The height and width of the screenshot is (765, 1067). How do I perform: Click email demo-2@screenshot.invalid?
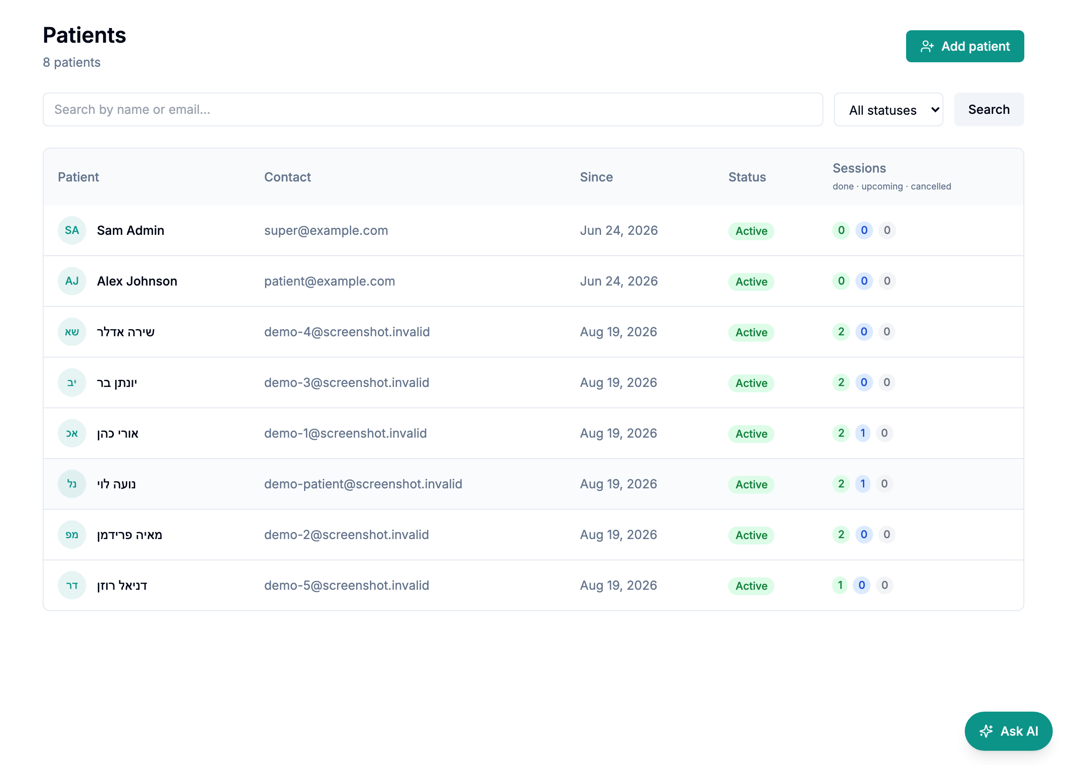click(x=346, y=534)
